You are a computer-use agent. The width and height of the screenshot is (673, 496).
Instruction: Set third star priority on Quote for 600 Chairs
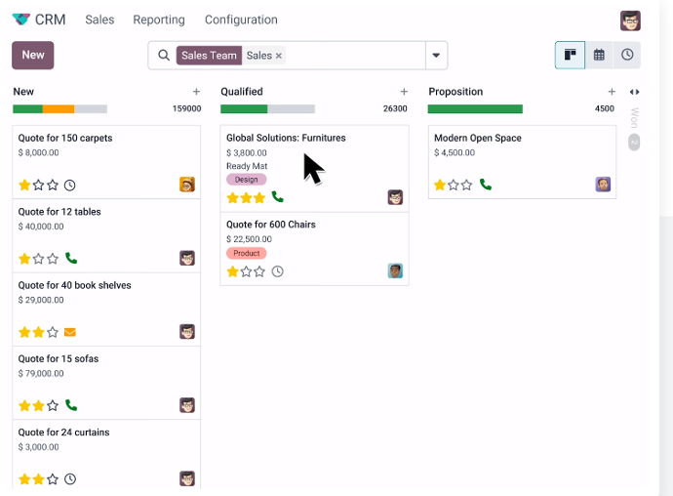[x=260, y=271]
